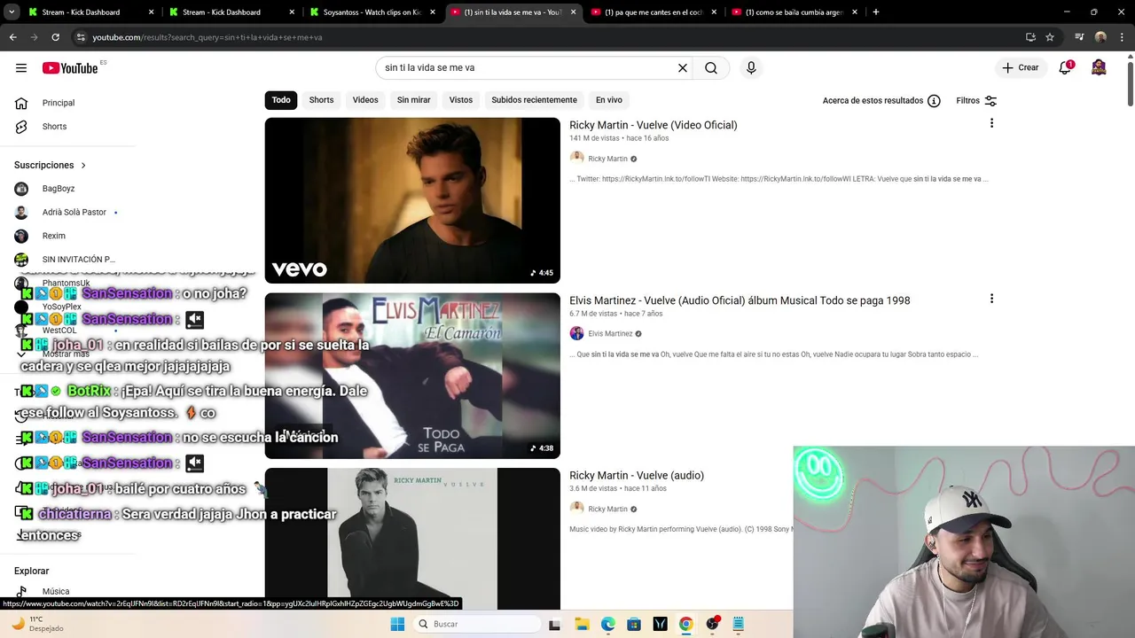Select the En vivo filter chip
The image size is (1135, 638).
(608, 100)
